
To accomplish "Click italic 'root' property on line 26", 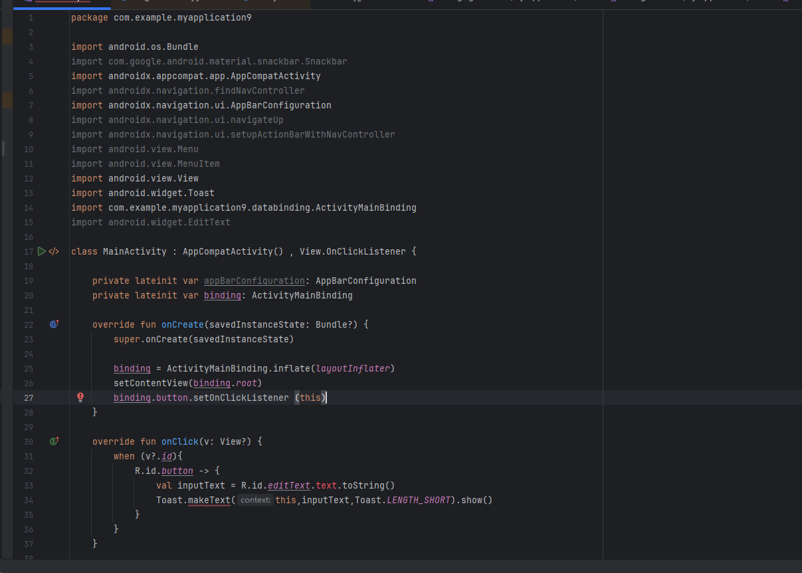I will point(247,383).
